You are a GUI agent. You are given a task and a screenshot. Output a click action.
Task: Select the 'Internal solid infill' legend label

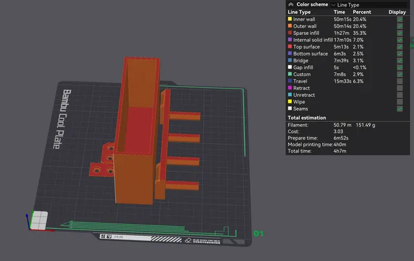point(313,40)
